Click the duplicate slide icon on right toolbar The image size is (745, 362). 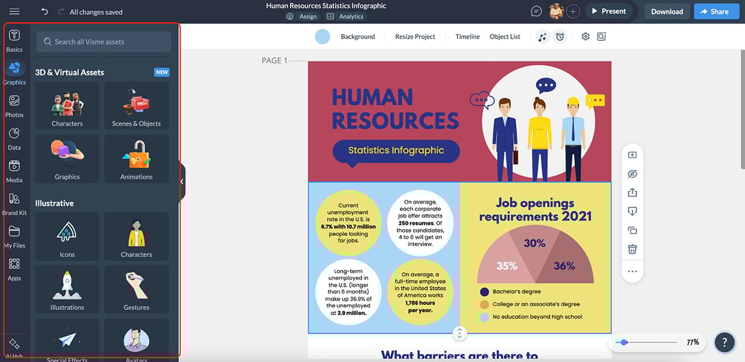[x=632, y=230]
